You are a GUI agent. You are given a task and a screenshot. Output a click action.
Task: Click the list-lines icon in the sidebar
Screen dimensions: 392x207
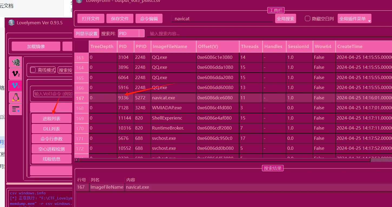coord(15,109)
